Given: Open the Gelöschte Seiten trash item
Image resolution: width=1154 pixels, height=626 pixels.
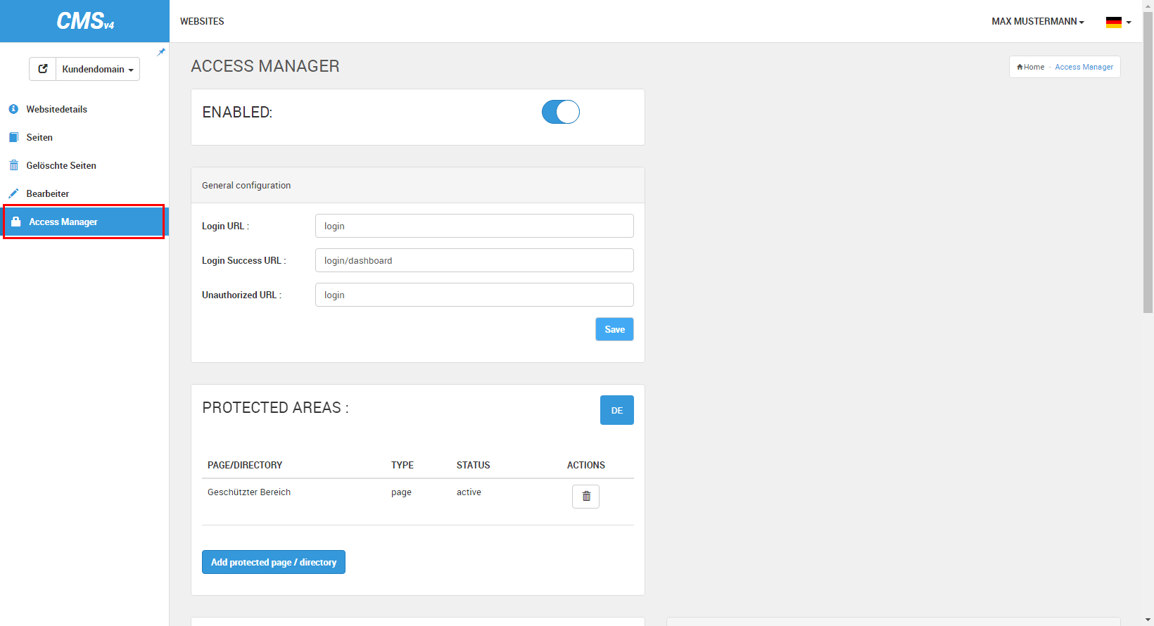Looking at the screenshot, I should (61, 165).
